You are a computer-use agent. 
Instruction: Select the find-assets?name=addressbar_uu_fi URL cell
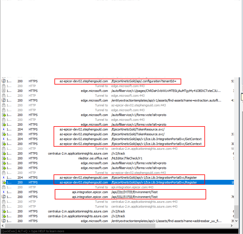click(x=166, y=221)
